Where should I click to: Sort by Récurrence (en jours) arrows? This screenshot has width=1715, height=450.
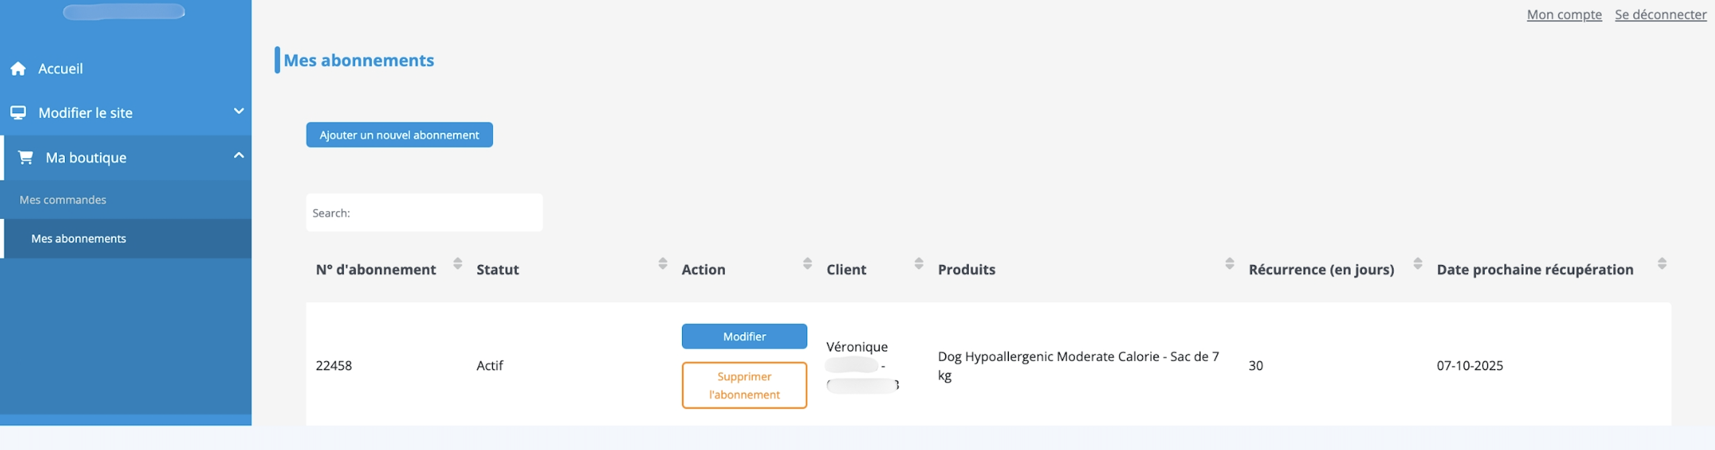1418,263
